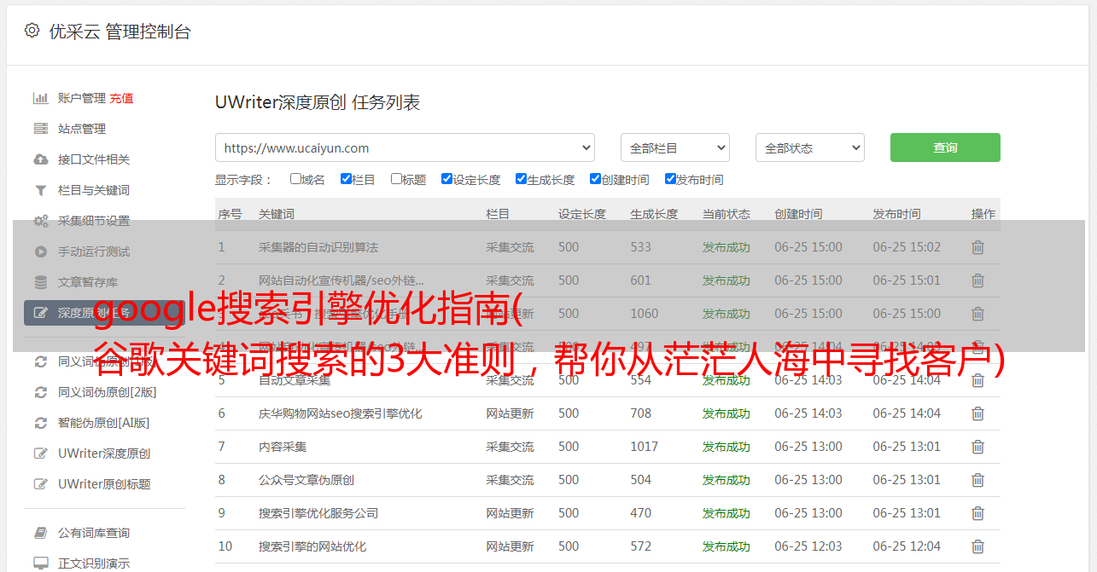Click the refresh icon for 智能伪原创[AI版]
The height and width of the screenshot is (572, 1097).
(40, 423)
